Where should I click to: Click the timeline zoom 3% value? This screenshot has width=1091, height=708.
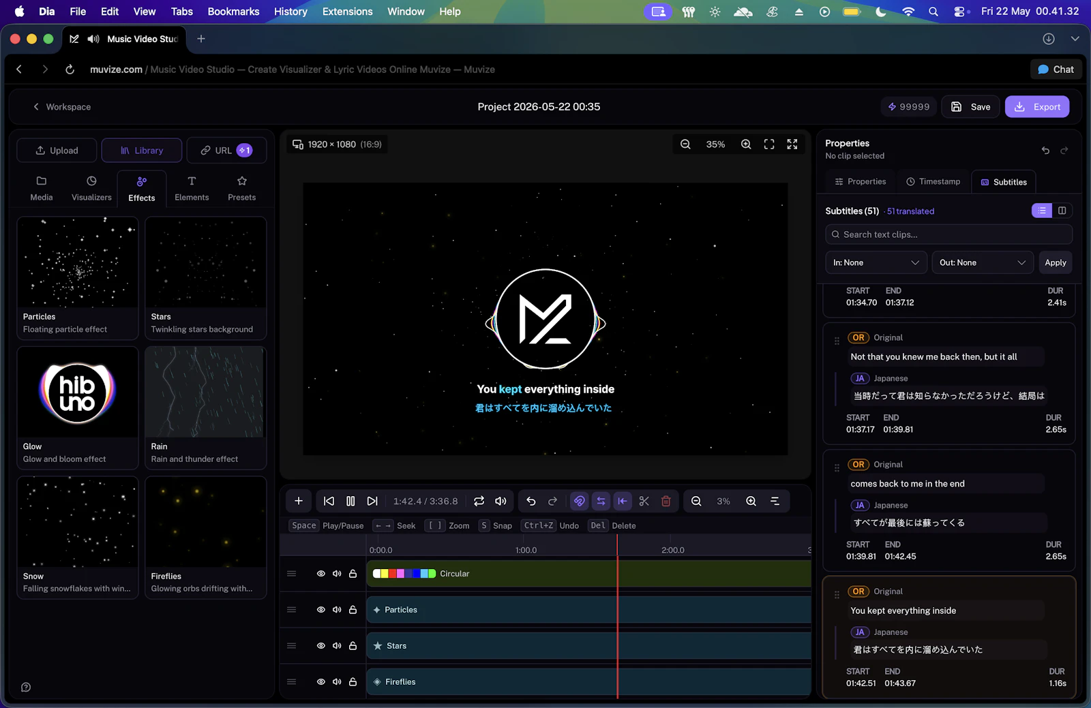723,501
